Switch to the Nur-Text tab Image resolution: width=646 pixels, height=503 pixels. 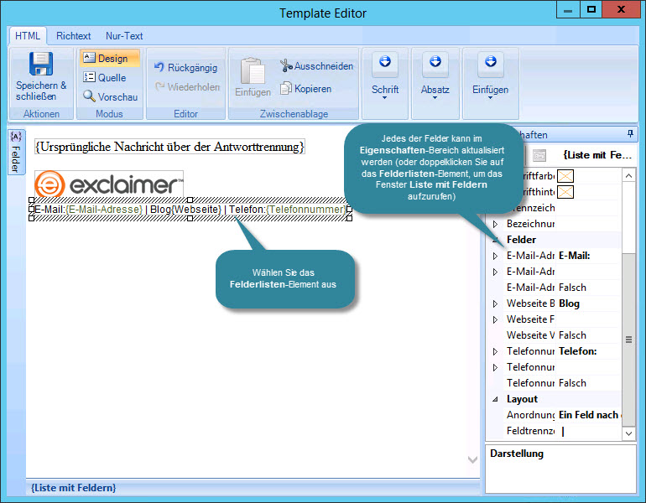pyautogui.click(x=124, y=36)
